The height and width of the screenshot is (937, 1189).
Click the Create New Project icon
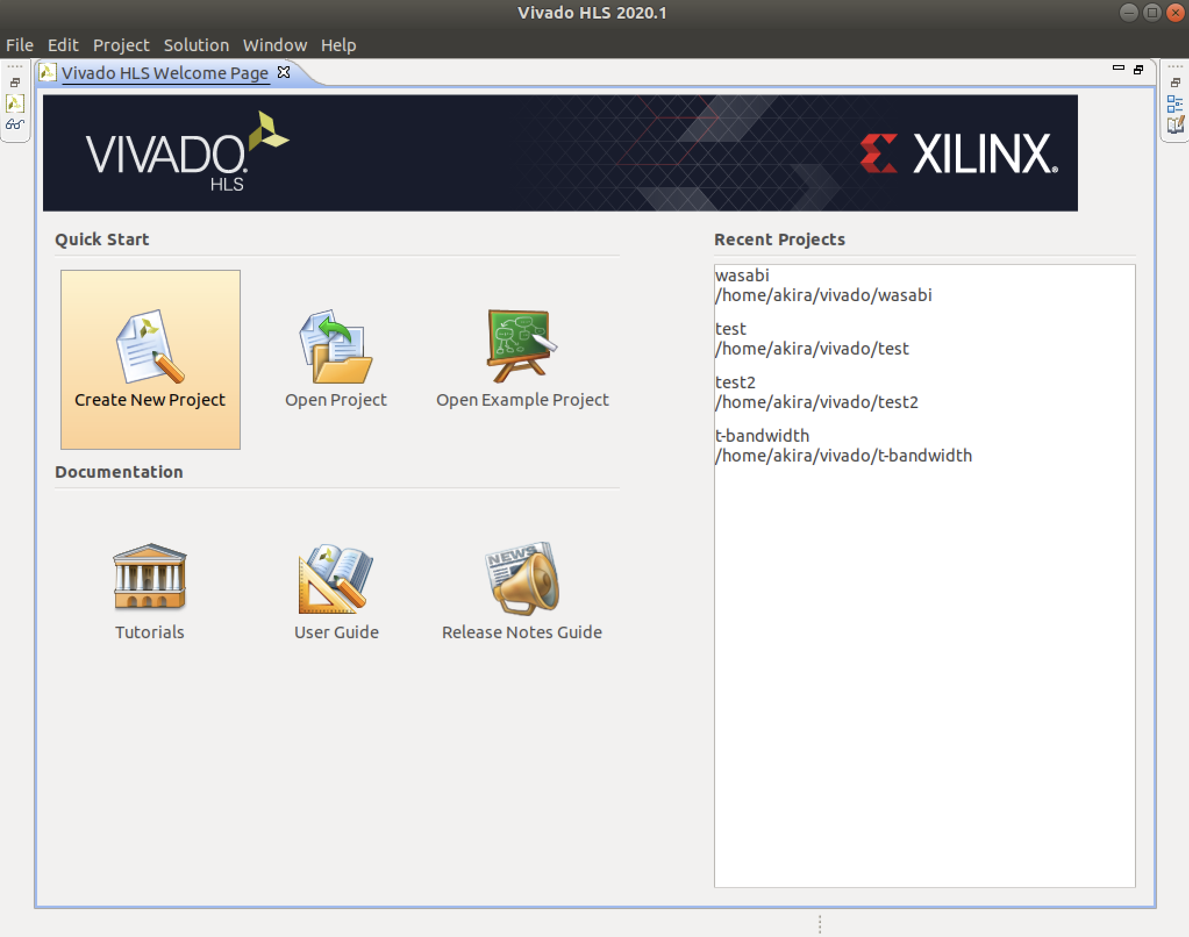click(150, 346)
